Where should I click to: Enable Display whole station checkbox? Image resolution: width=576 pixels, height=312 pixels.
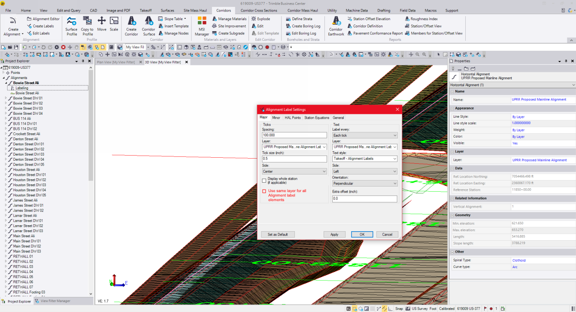264,181
